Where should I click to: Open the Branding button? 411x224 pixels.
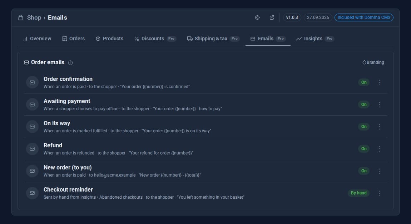click(373, 62)
